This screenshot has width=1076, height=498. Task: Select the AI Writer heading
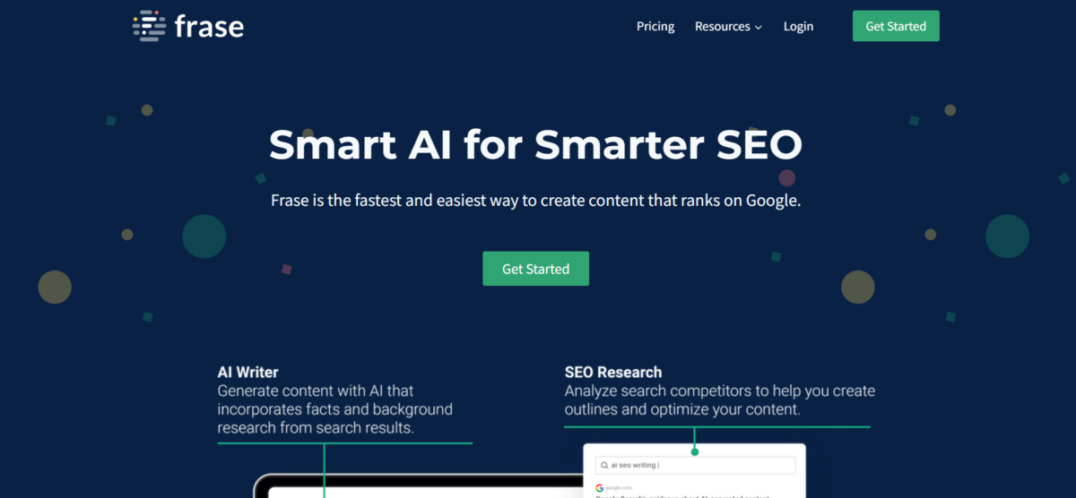pyautogui.click(x=247, y=372)
